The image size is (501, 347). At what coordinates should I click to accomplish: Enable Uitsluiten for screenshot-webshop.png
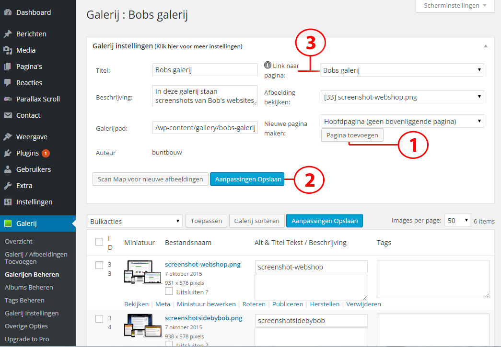[x=169, y=291]
